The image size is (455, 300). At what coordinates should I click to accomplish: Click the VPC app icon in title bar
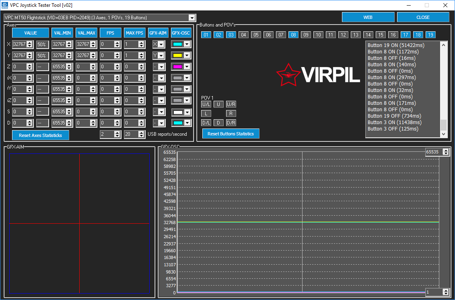click(x=5, y=5)
